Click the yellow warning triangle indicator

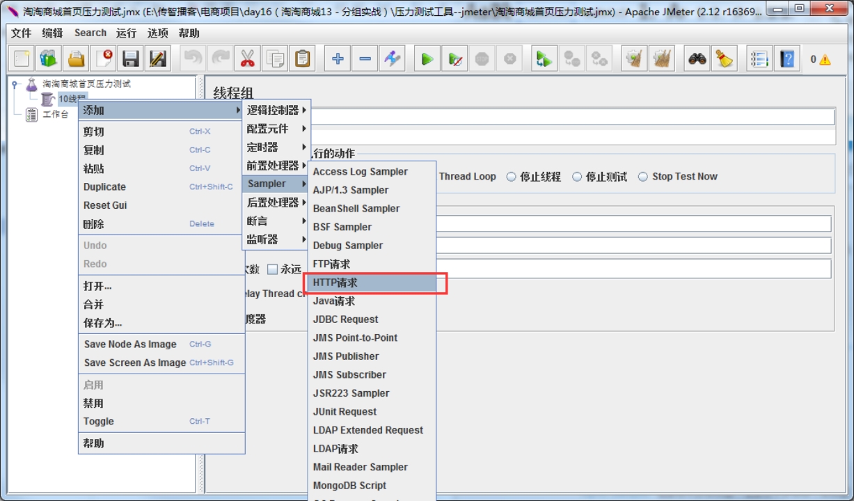coord(825,60)
